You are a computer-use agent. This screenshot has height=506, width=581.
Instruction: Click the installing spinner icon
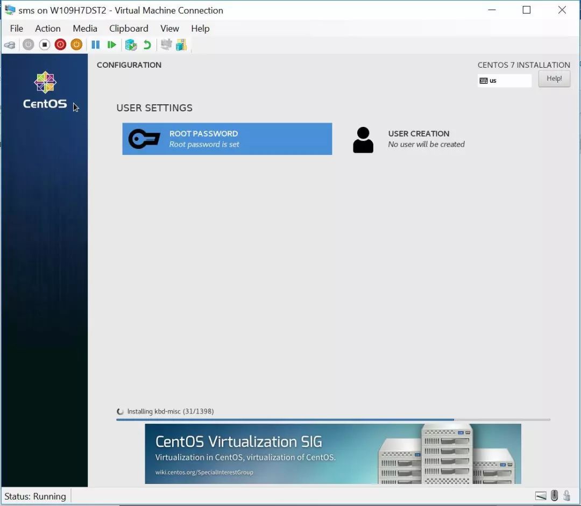(120, 411)
